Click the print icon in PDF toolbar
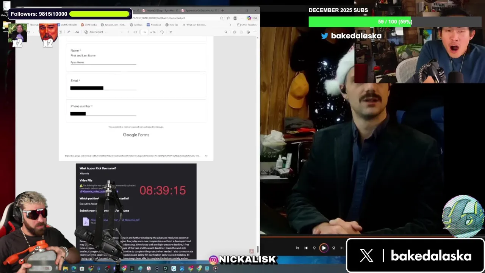 pos(234,32)
